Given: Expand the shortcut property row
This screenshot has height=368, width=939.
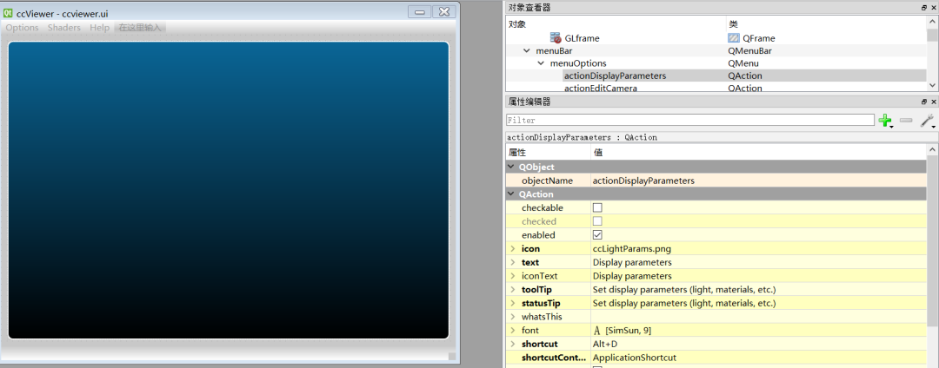Looking at the screenshot, I should tap(513, 344).
